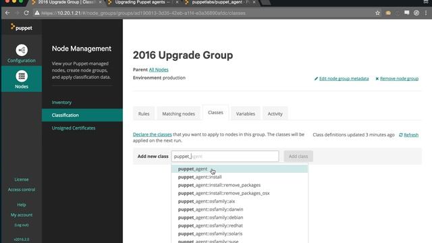Open Access control in sidebar
432x243 pixels.
(x=22, y=190)
